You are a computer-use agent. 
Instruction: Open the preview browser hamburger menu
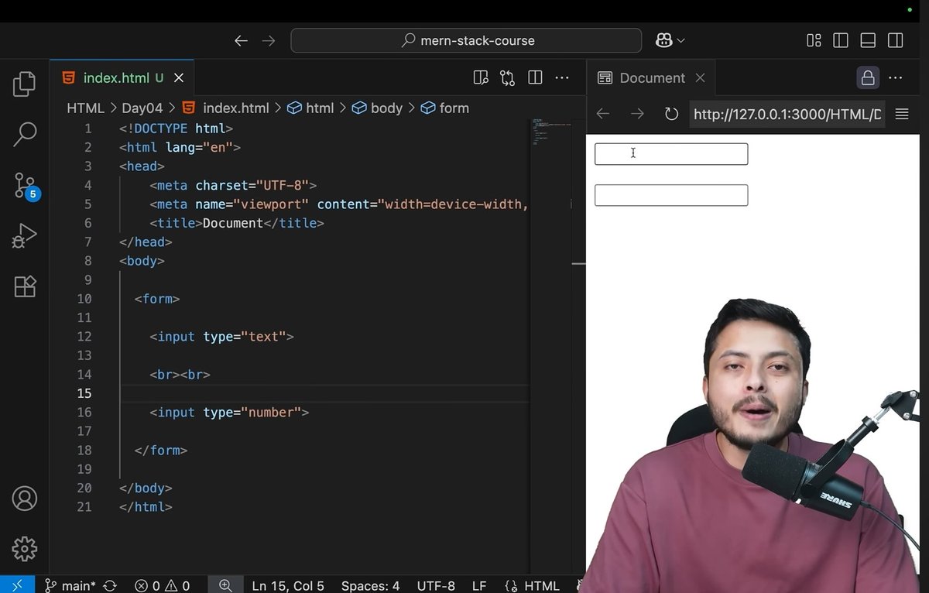902,115
